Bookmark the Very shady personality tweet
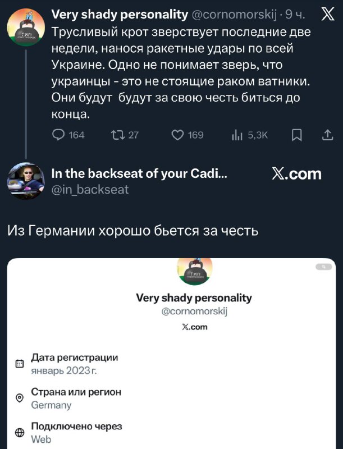 coord(298,135)
